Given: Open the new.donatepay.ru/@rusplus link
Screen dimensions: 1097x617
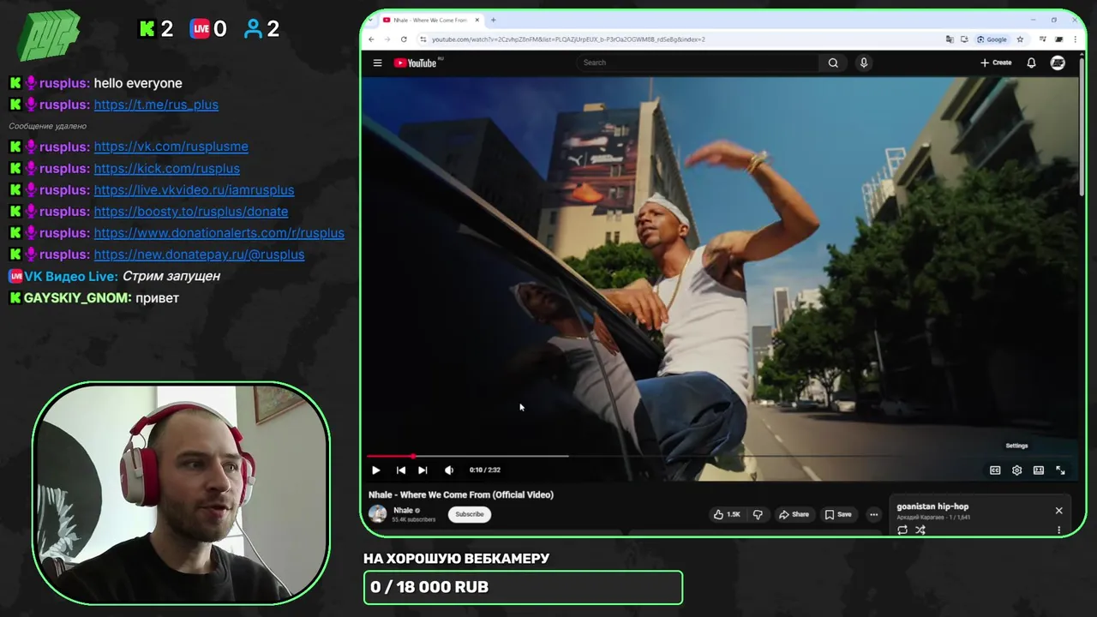Looking at the screenshot, I should point(199,255).
